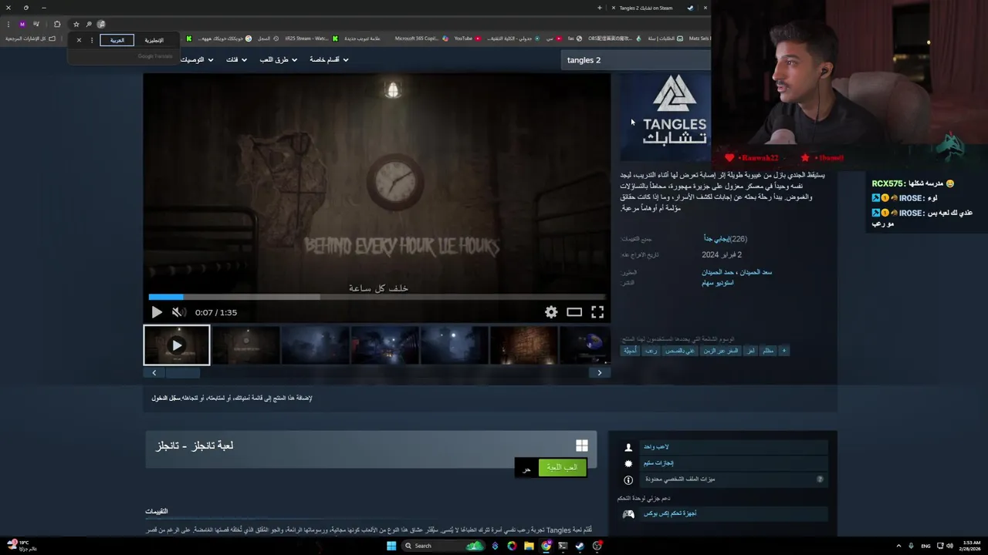
Task: Open translate popup options menu
Action: 92,40
